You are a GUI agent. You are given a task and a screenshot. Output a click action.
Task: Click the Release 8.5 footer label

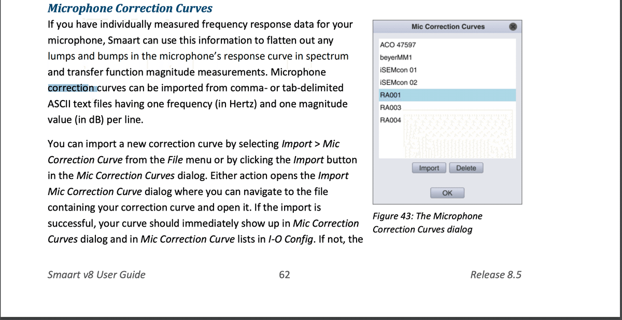click(x=497, y=275)
